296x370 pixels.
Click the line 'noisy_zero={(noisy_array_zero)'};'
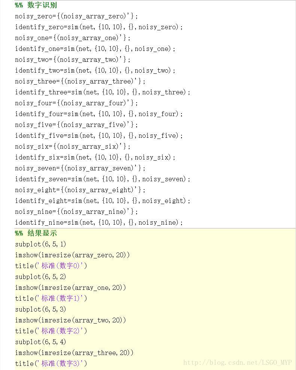[76, 16]
